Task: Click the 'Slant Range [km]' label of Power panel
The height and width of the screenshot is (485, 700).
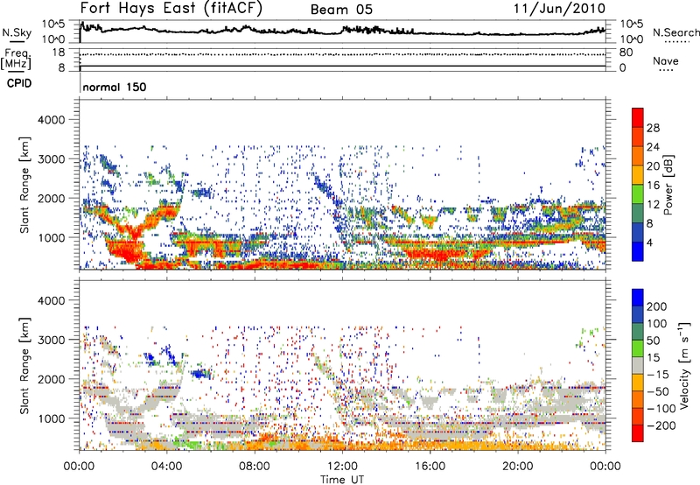Action: (x=24, y=185)
